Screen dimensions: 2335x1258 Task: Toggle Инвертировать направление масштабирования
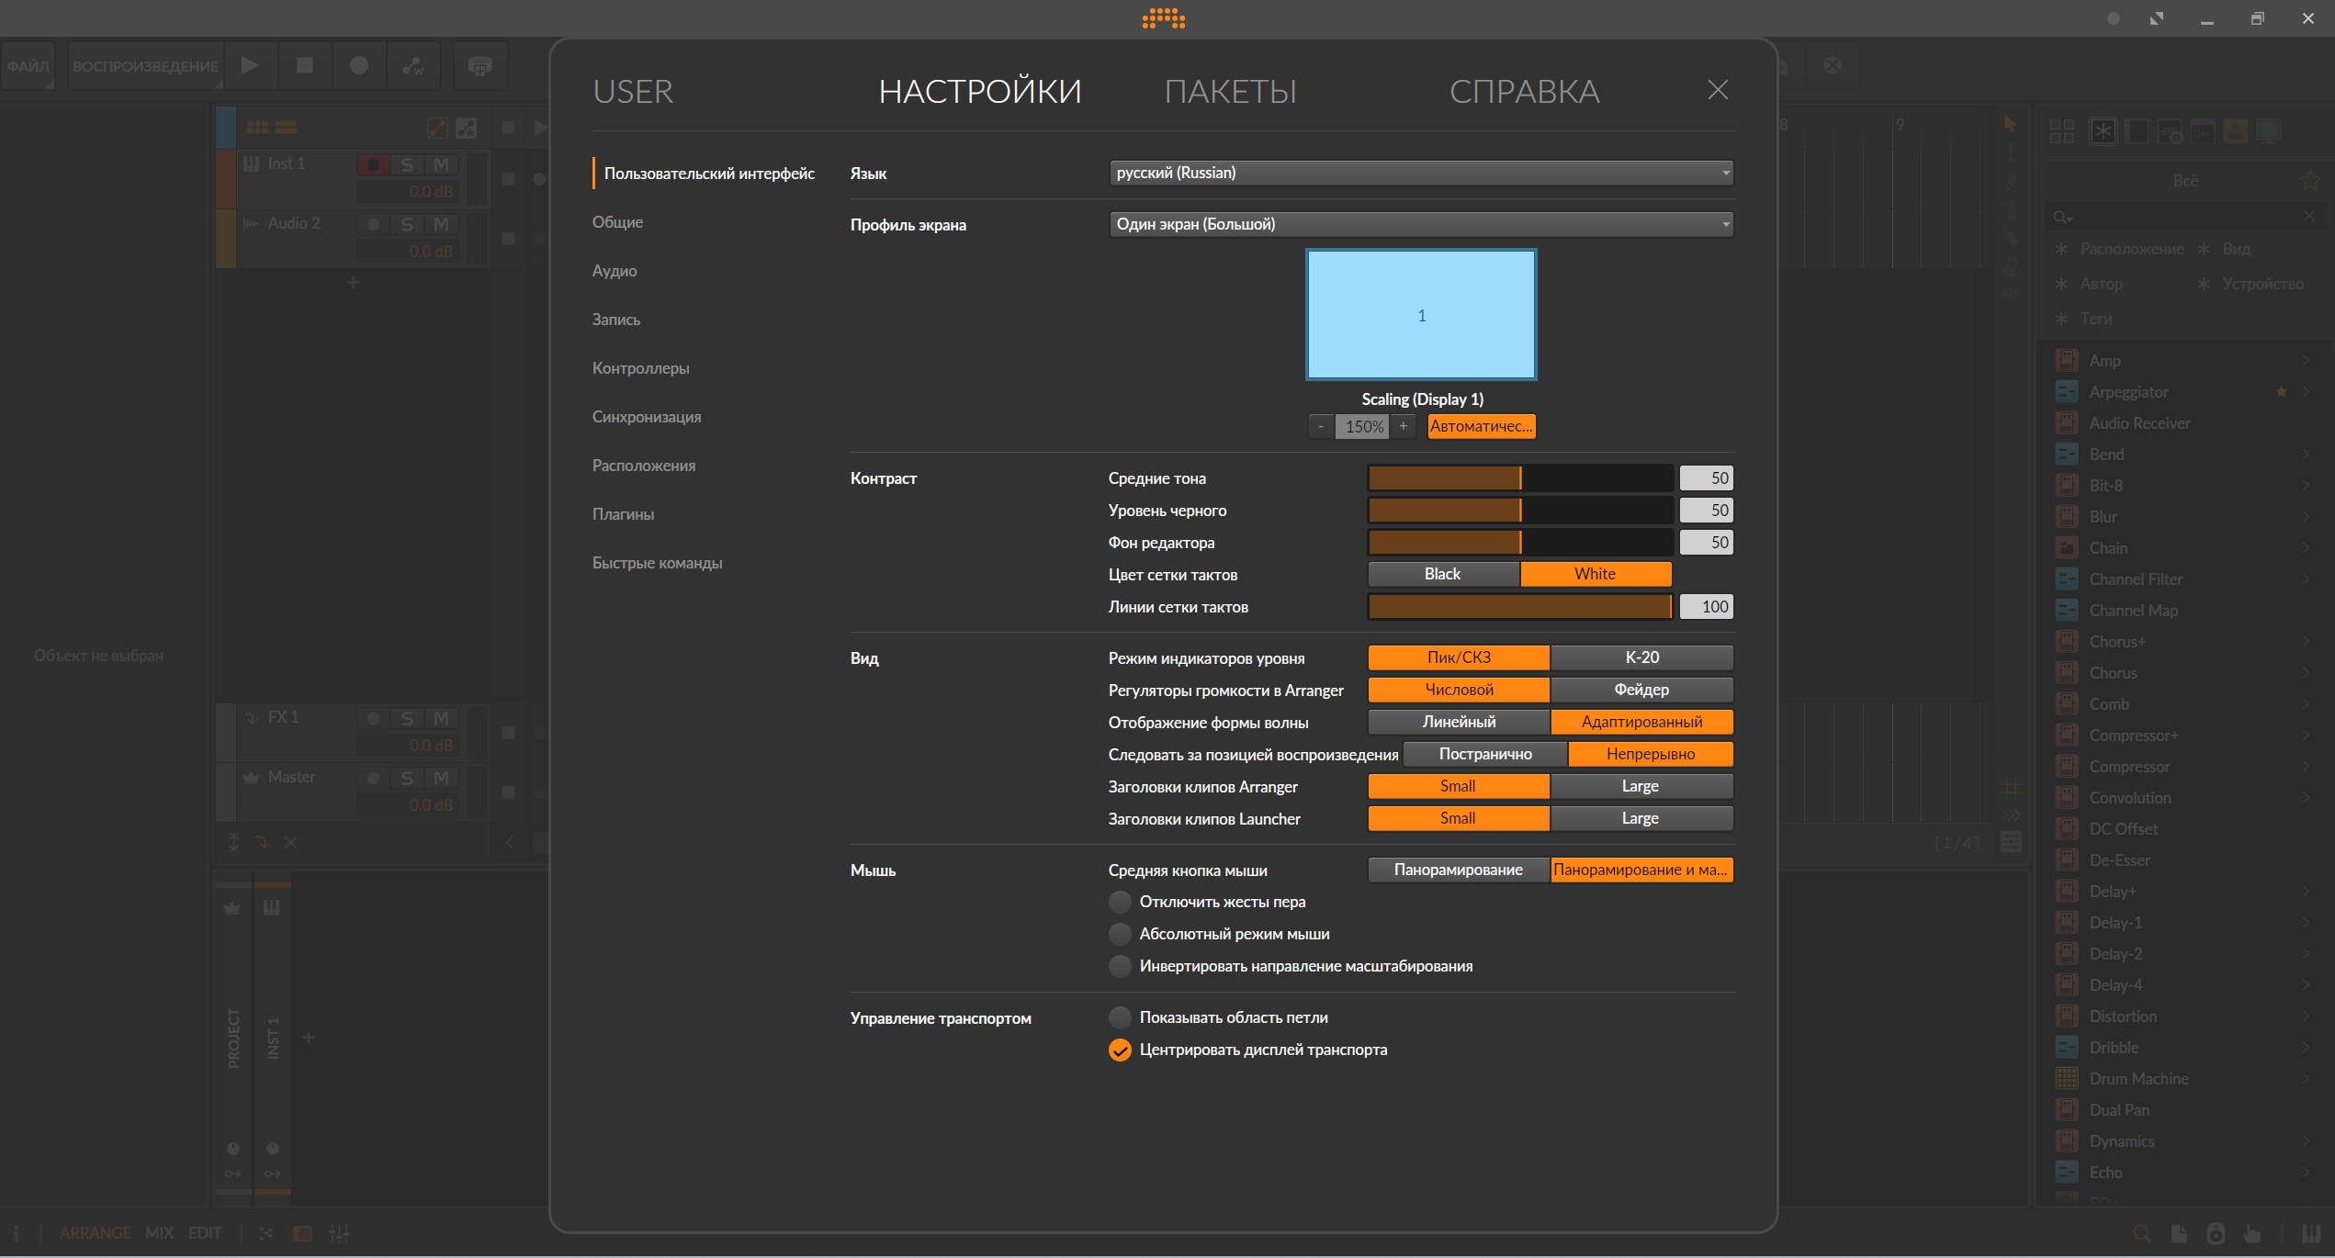point(1119,966)
